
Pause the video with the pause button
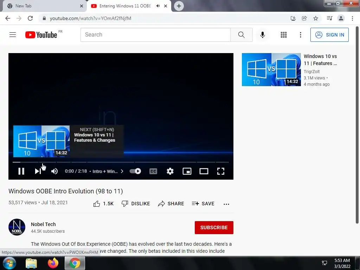(x=21, y=171)
